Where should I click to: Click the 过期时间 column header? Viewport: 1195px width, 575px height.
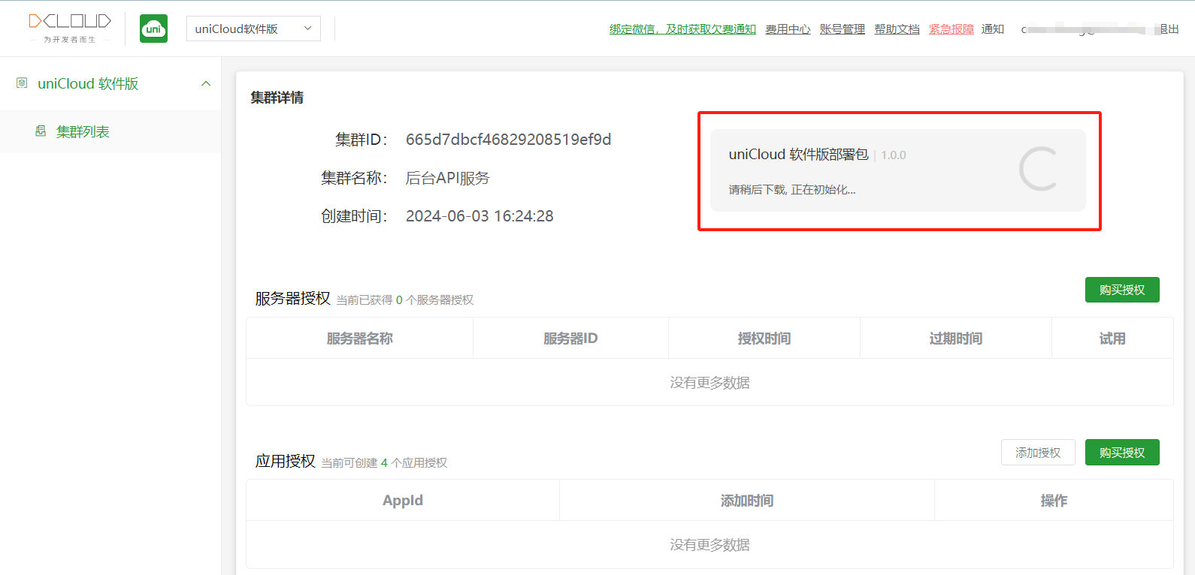click(x=956, y=339)
